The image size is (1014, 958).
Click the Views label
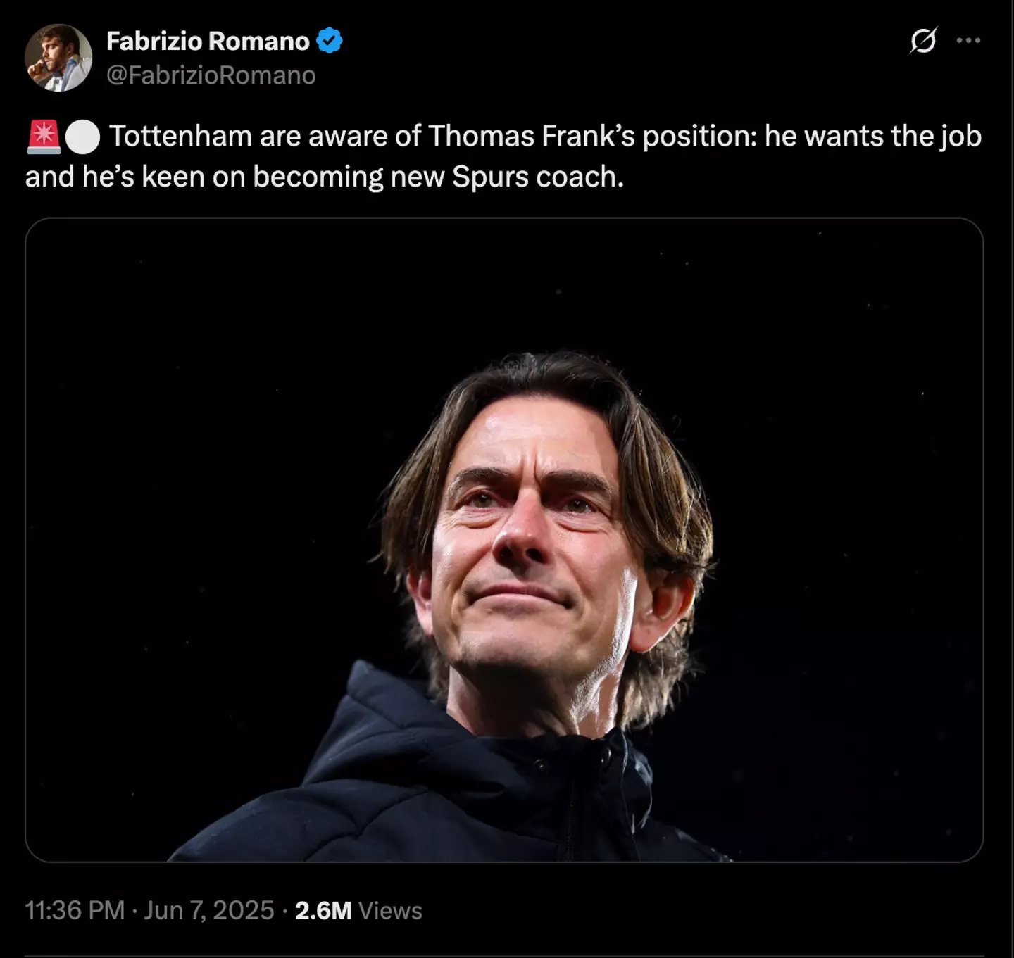point(390,910)
